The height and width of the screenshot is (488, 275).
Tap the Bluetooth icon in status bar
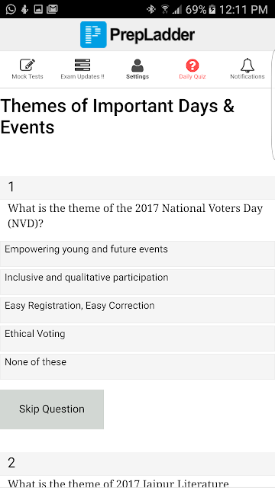pyautogui.click(x=151, y=9)
